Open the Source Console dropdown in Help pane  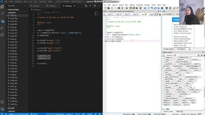coord(168,14)
